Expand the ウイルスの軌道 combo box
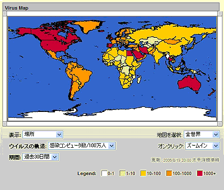Image resolution: width=224 pixels, height=190 pixels. (x=82, y=146)
